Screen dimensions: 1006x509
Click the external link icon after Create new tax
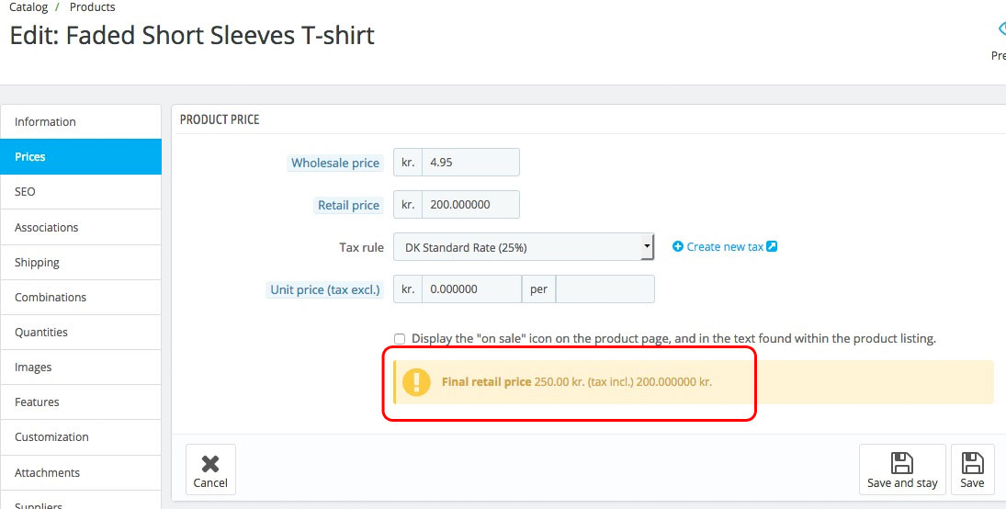coord(773,246)
